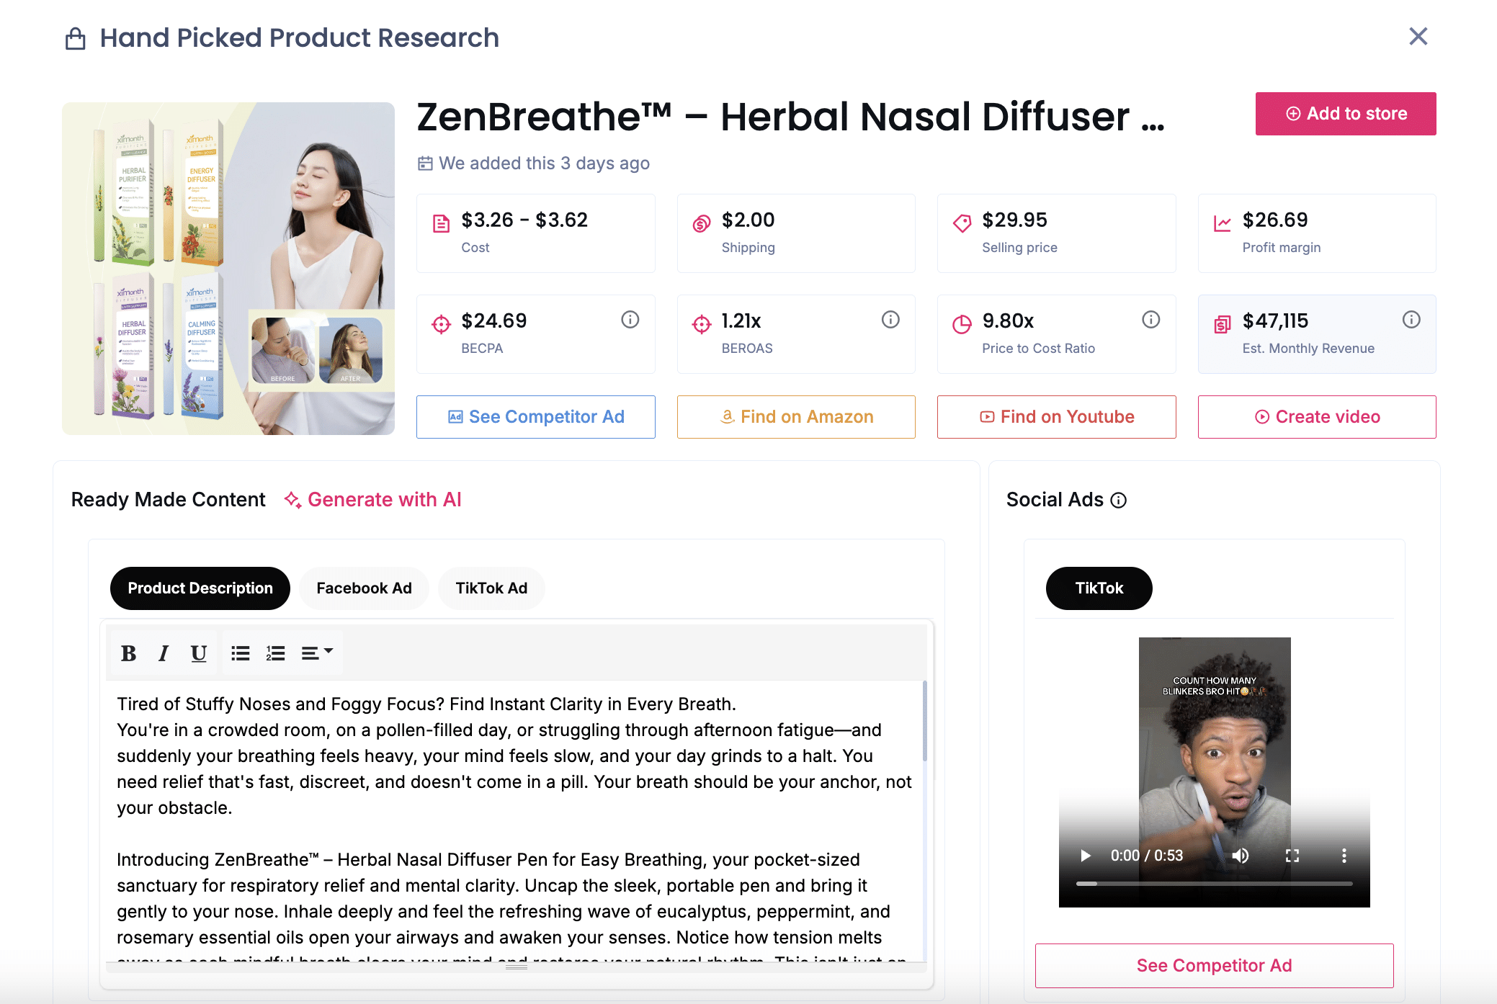1497x1004 pixels.
Task: Insert a bulleted list
Action: coord(240,653)
